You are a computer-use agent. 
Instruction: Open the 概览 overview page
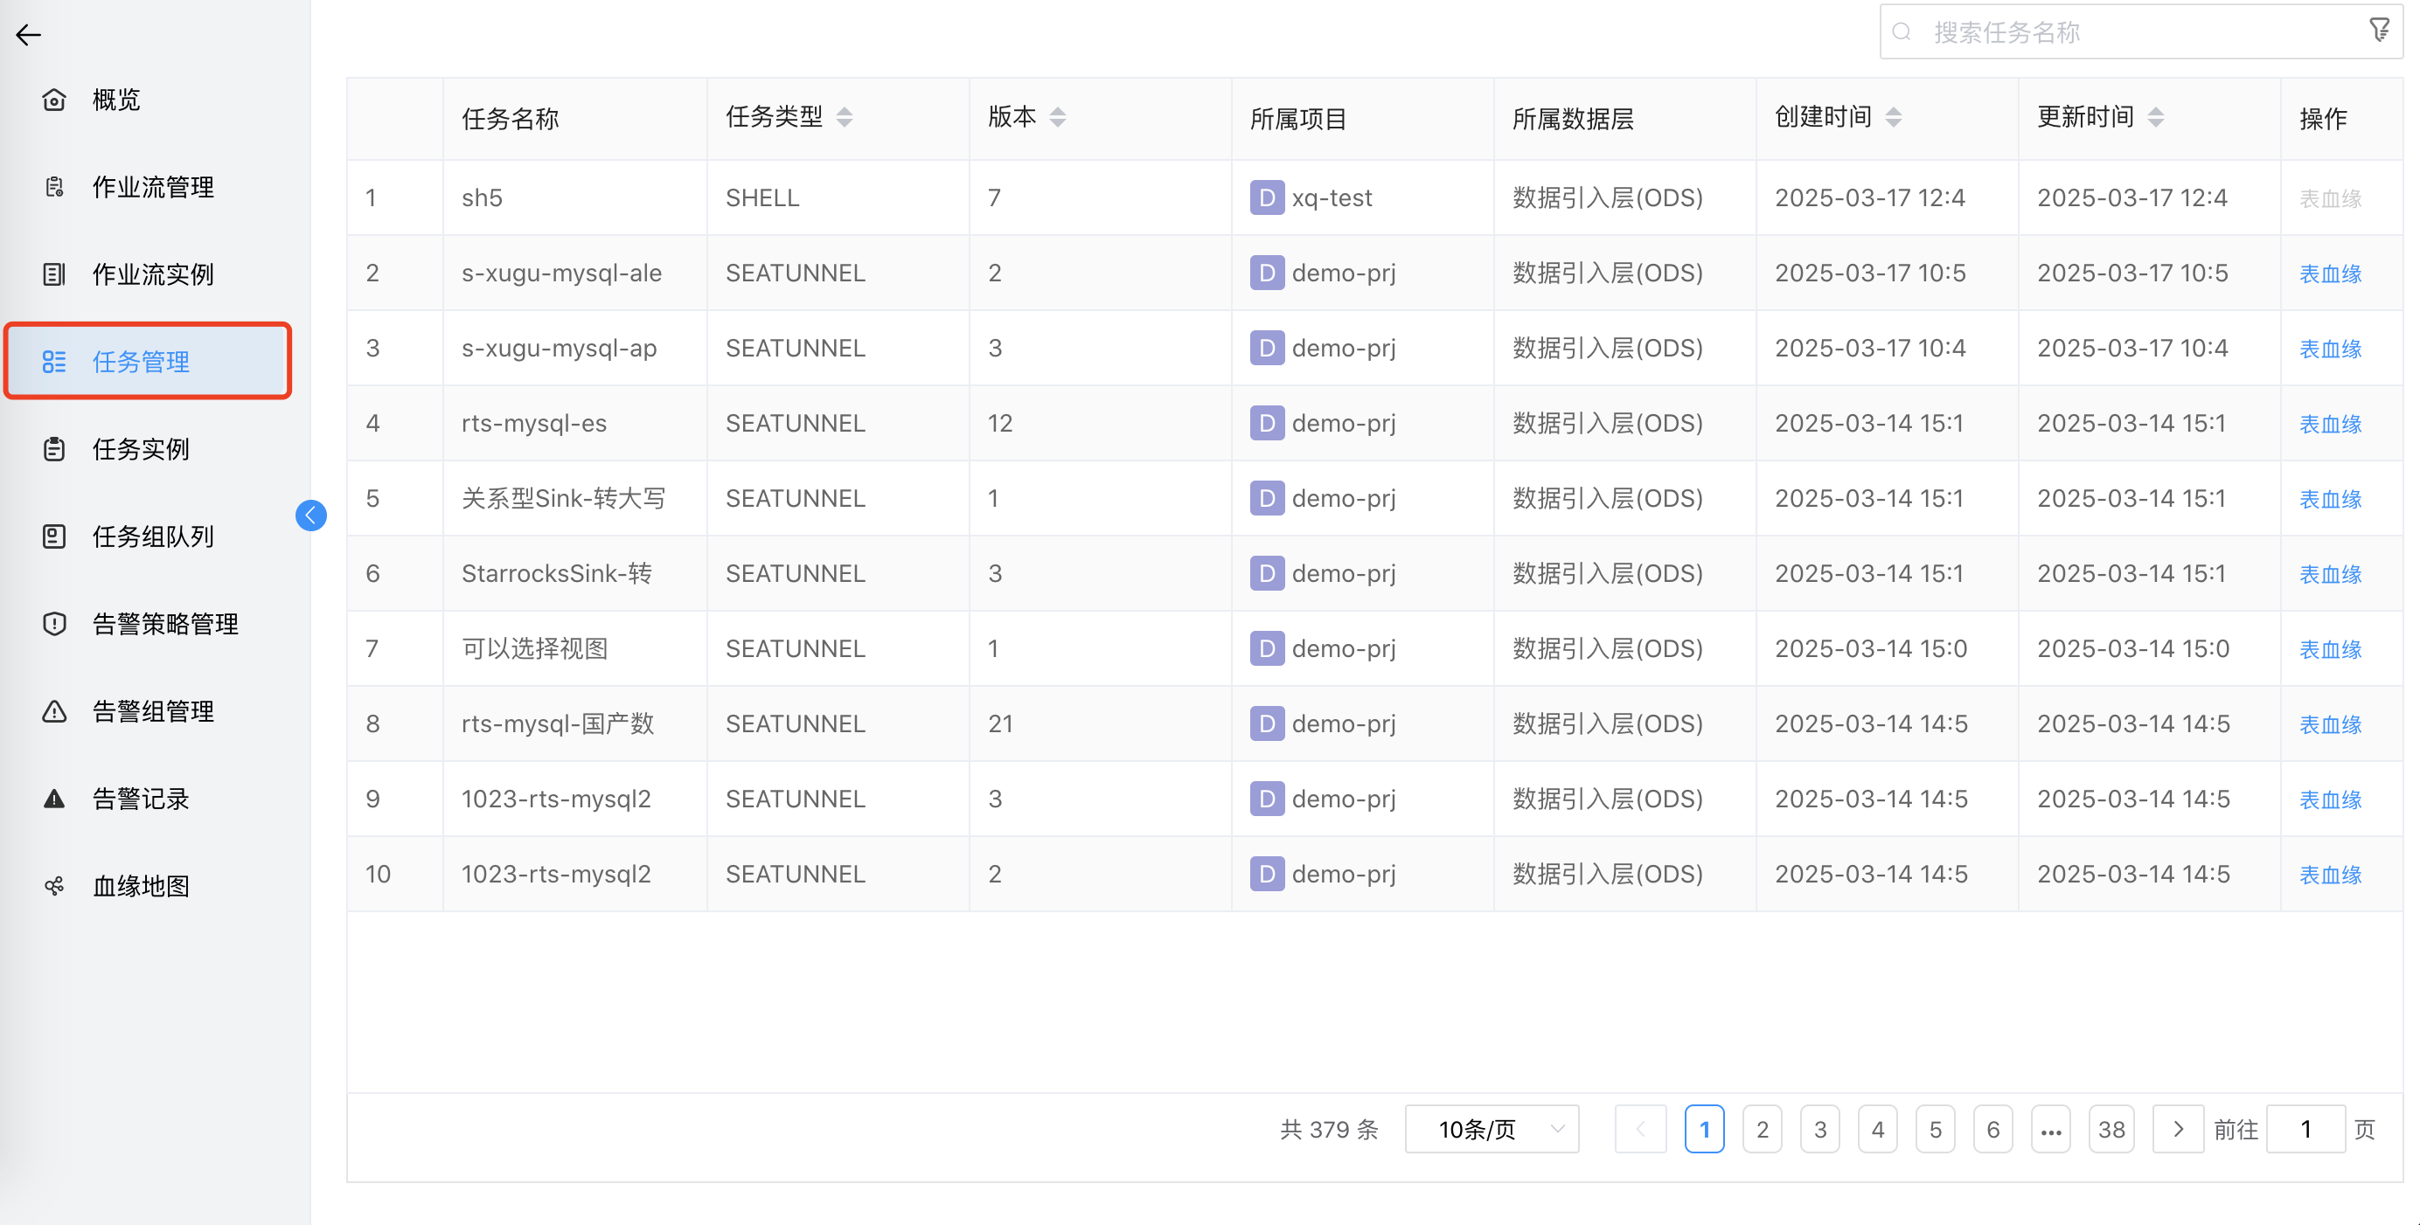(115, 100)
